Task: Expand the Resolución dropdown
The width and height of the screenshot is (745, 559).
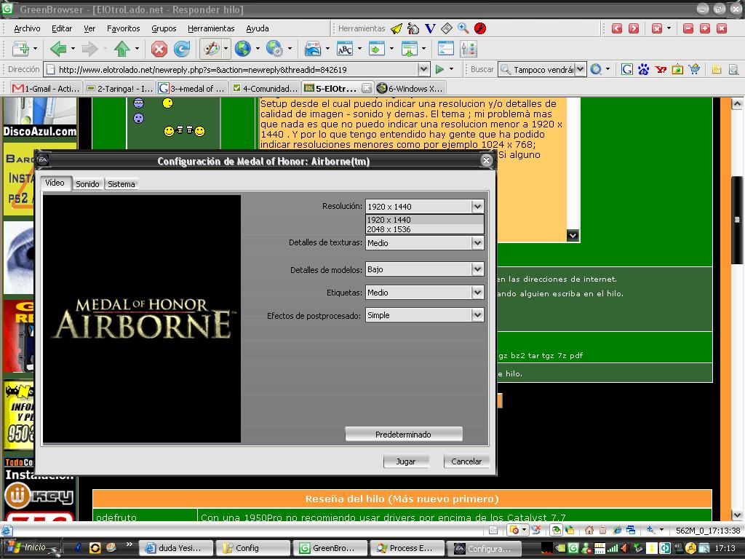Action: (x=477, y=207)
